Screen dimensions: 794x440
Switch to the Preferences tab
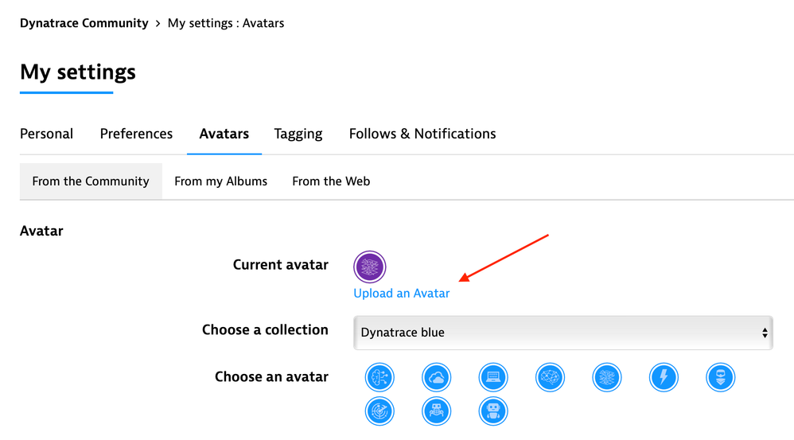(x=136, y=134)
